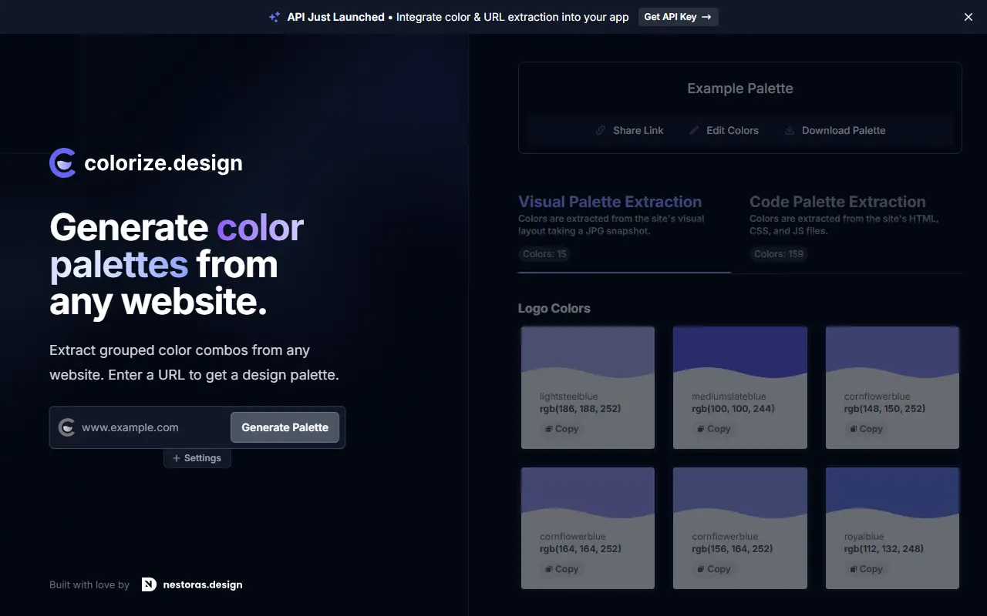Click the nestoras.design logo icon
Image resolution: width=987 pixels, height=616 pixels.
pos(149,584)
